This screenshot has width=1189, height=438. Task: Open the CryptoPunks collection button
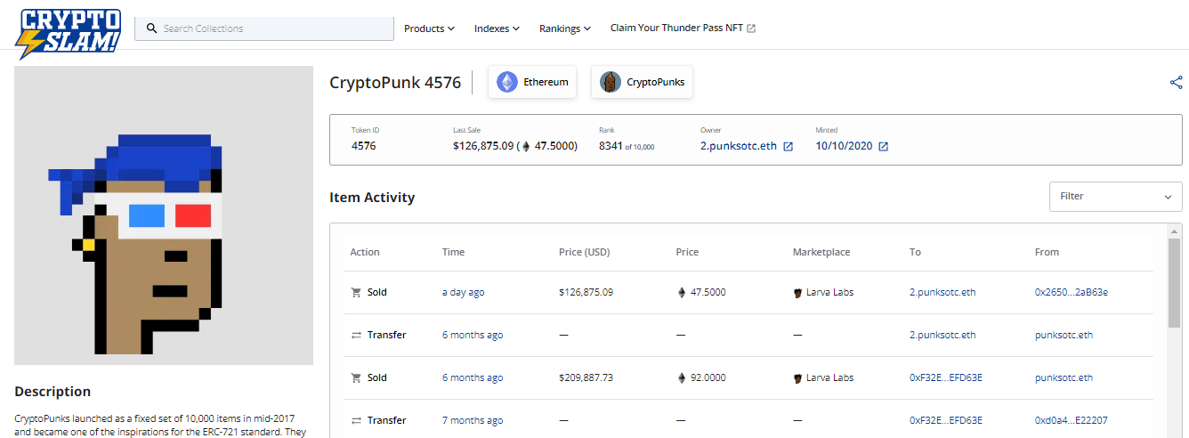[641, 82]
